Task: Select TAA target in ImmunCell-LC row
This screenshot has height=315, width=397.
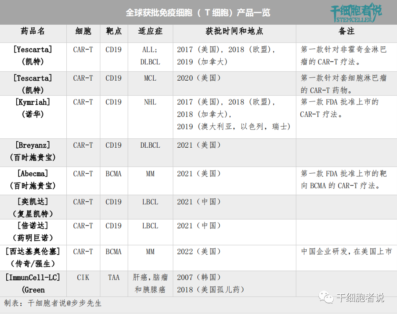Action: [114, 278]
